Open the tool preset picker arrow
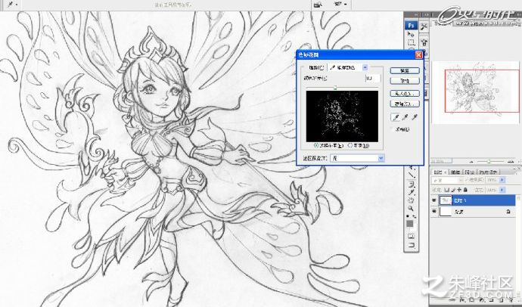 click(17, 5)
